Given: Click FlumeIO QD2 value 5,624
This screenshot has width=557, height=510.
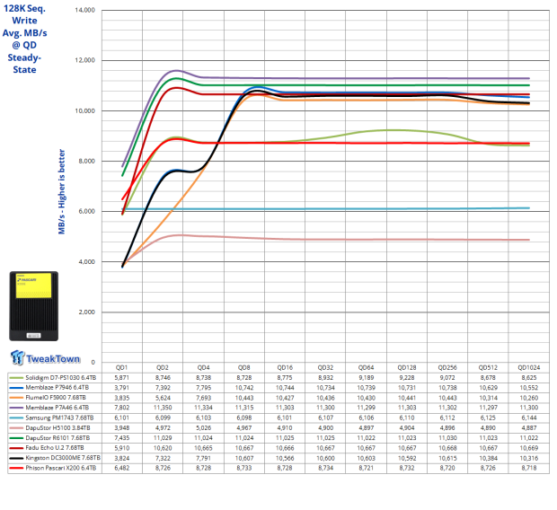Looking at the screenshot, I should pyautogui.click(x=163, y=398).
